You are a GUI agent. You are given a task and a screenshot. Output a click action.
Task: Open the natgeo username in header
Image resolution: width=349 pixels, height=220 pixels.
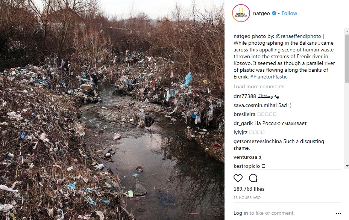coord(261,14)
